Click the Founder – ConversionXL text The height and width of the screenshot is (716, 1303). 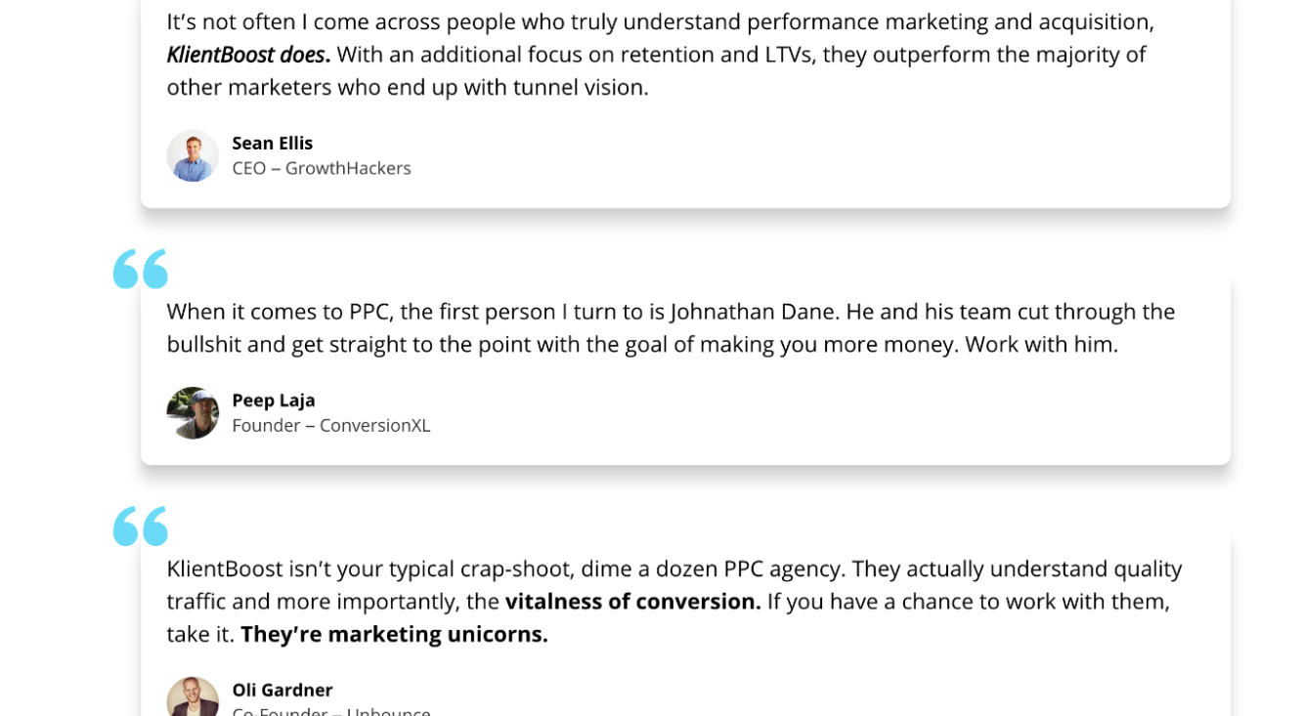point(331,425)
